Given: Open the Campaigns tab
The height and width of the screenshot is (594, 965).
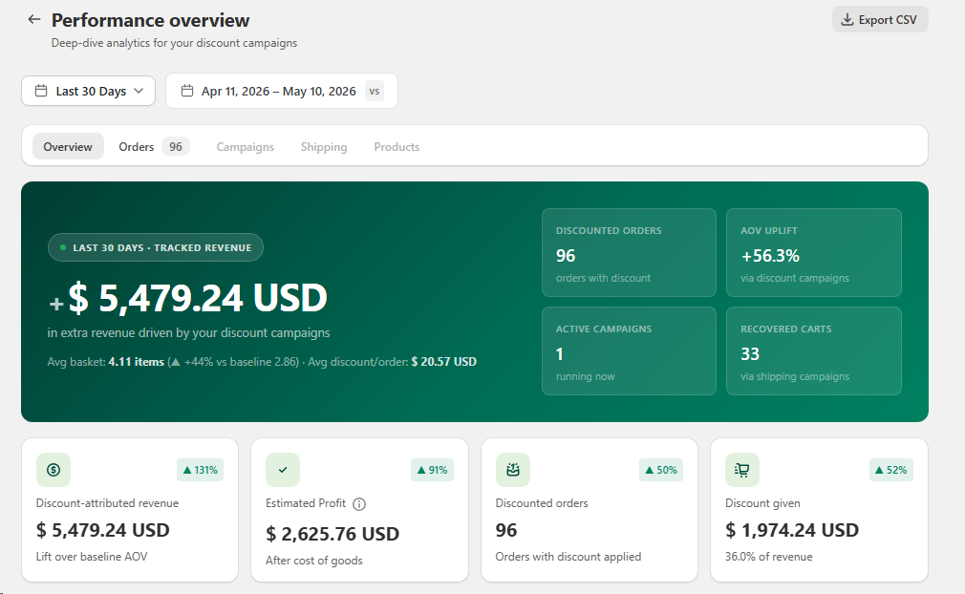Looking at the screenshot, I should click(x=245, y=146).
